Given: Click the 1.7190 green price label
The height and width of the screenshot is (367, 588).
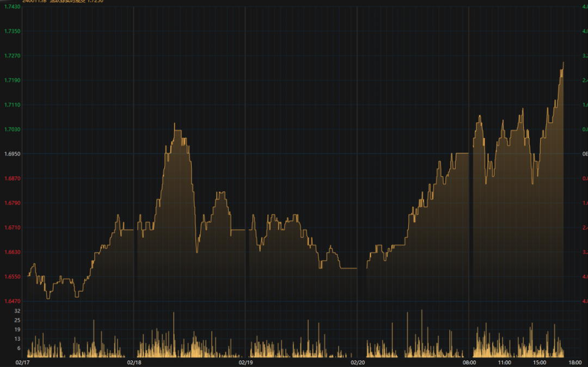Looking at the screenshot, I should (x=13, y=80).
